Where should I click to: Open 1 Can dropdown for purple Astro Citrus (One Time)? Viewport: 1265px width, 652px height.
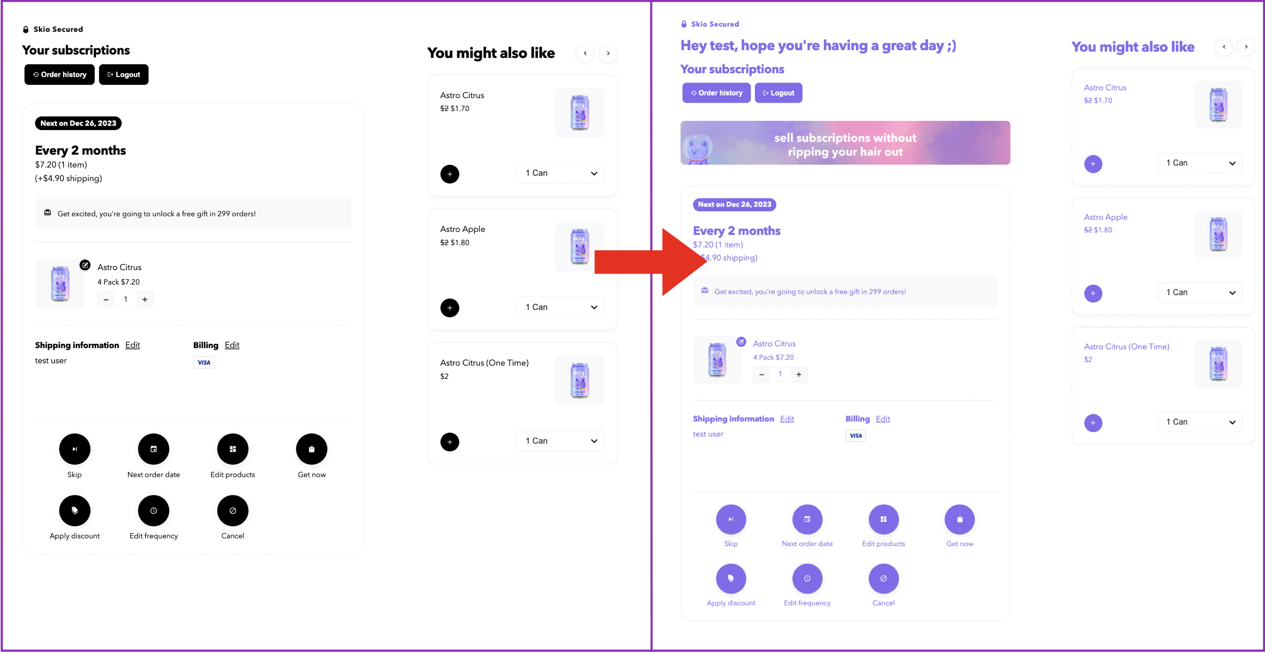pos(1200,422)
